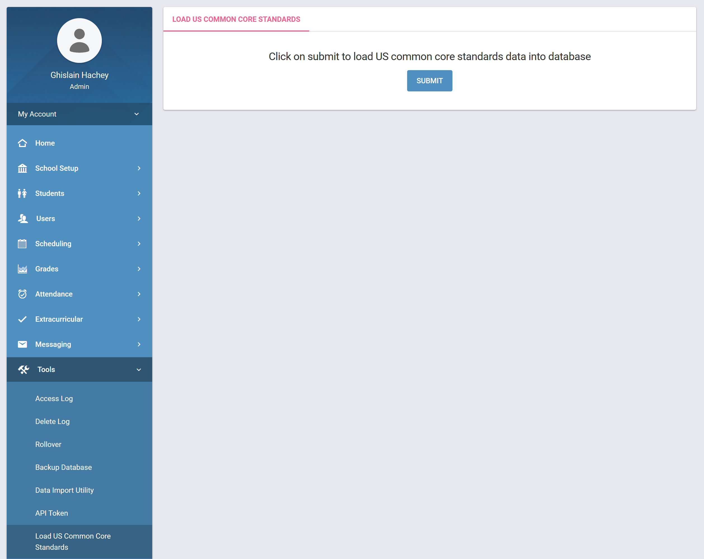Click the Students people icon
704x559 pixels.
[x=22, y=193]
